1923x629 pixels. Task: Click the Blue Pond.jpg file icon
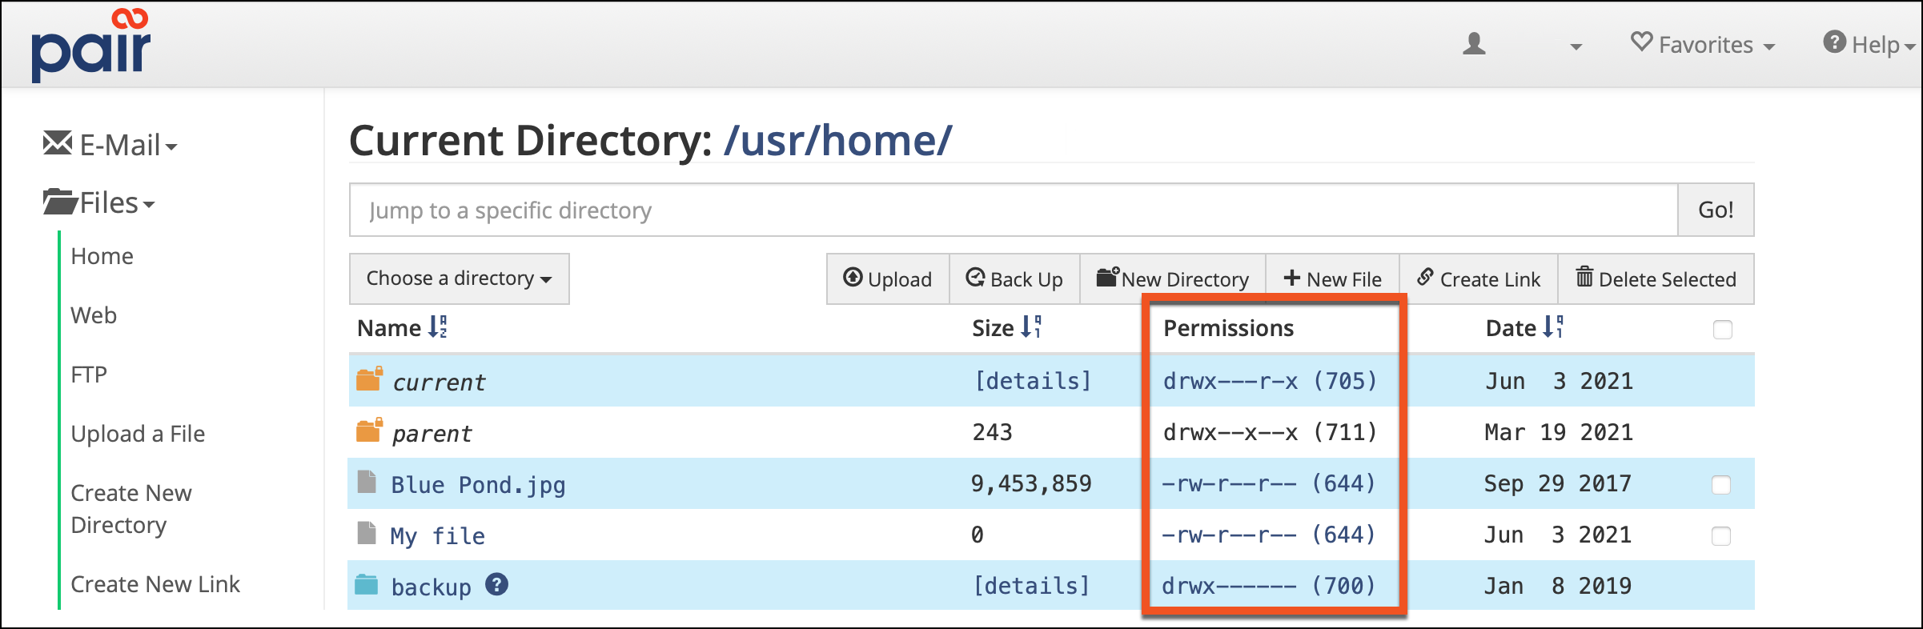(x=367, y=482)
